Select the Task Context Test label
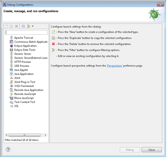The height and width of the screenshot is (158, 167). 25,102
